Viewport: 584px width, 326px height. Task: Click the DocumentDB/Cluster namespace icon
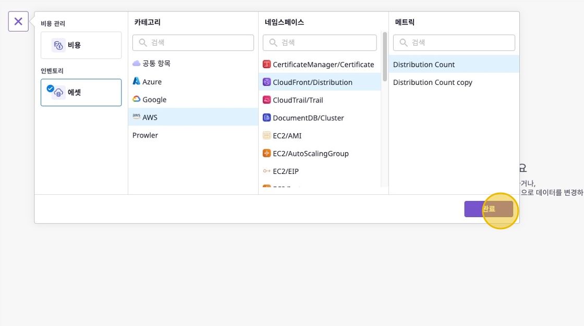pos(267,118)
